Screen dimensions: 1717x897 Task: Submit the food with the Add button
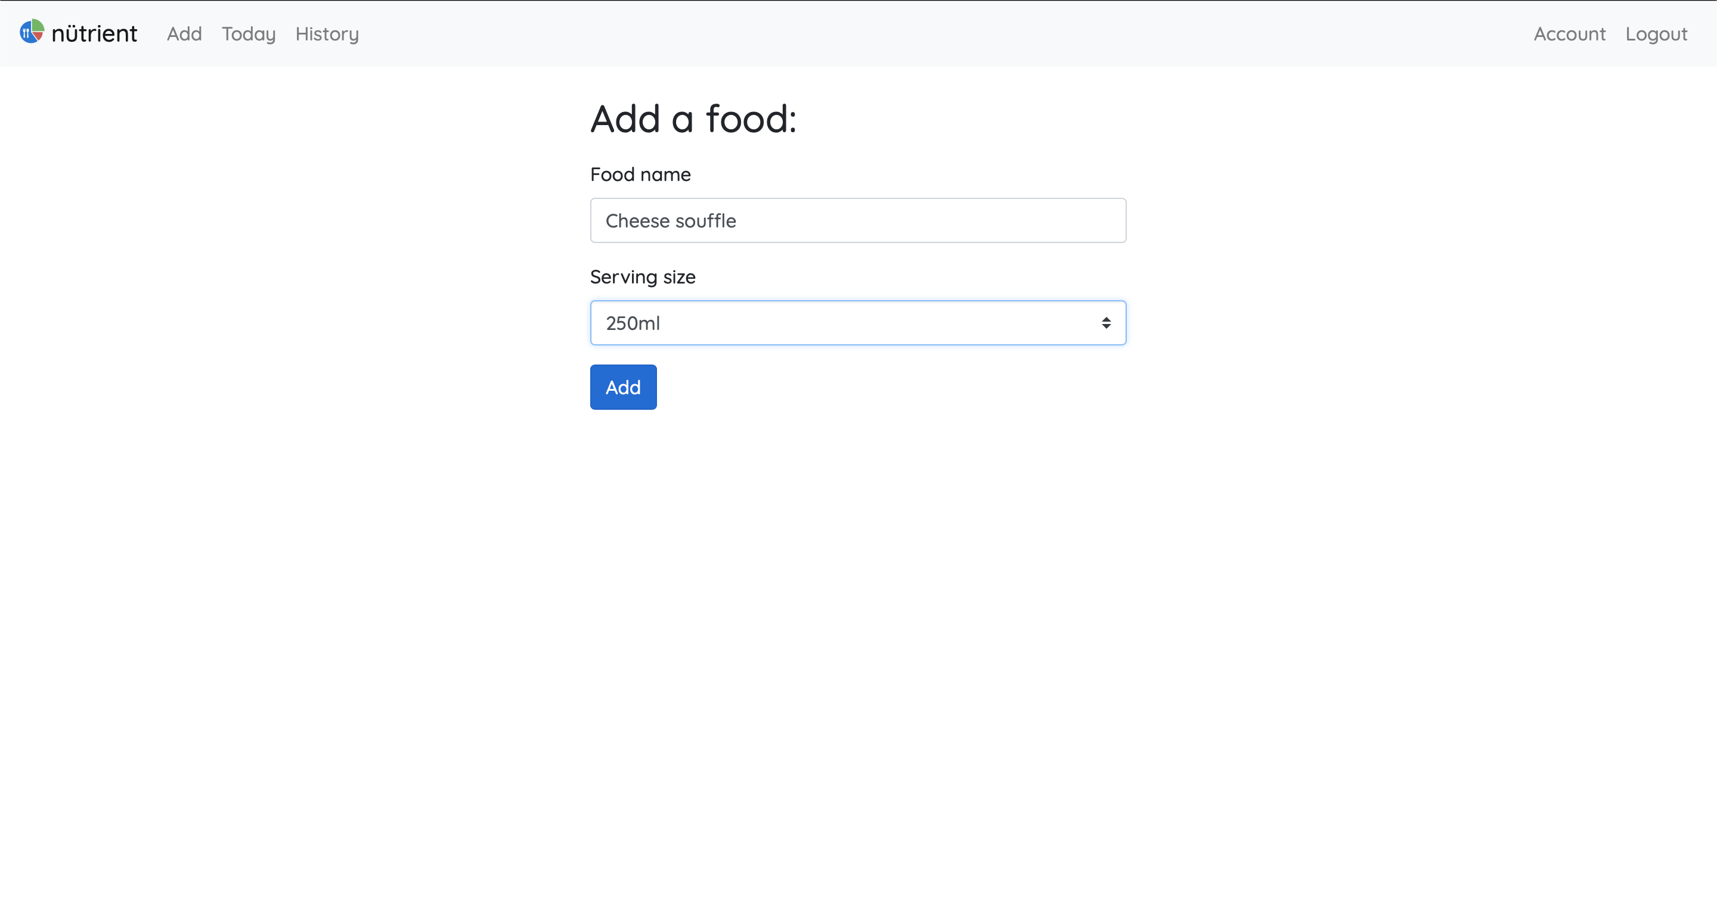tap(622, 387)
